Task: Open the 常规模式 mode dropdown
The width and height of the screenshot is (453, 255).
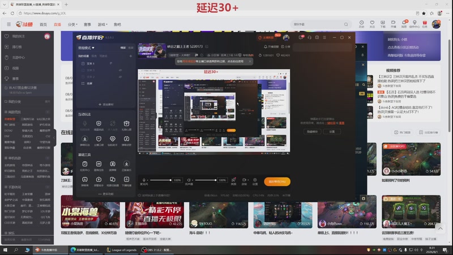Action: coord(86,48)
